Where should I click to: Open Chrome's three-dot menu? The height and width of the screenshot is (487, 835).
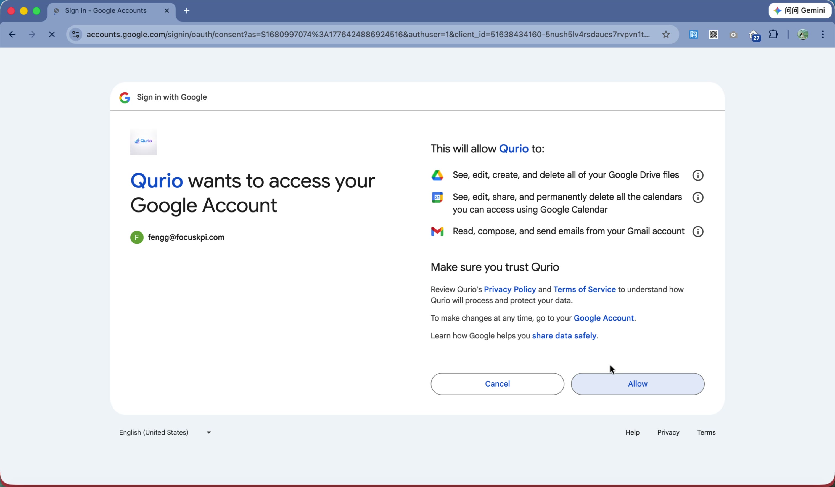[x=823, y=35]
